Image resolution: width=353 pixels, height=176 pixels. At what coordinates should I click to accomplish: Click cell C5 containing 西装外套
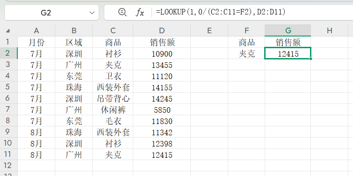(113, 88)
